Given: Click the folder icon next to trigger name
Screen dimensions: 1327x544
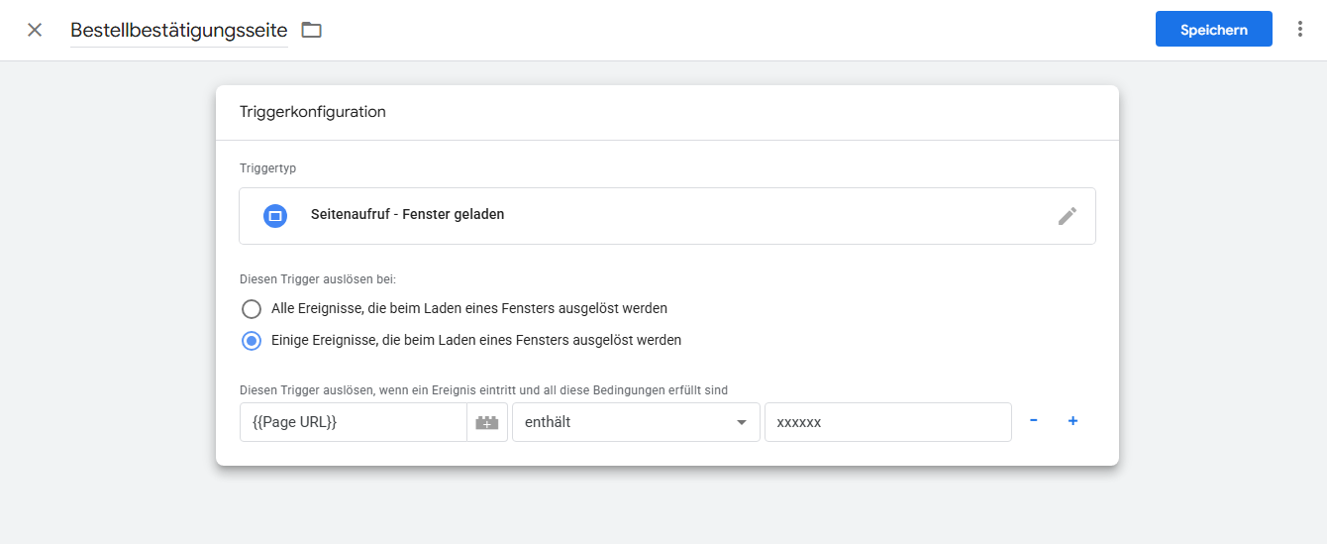Looking at the screenshot, I should 312,30.
